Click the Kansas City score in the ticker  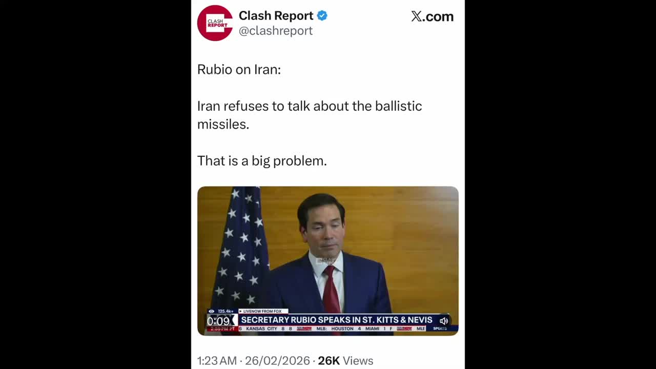(268, 329)
